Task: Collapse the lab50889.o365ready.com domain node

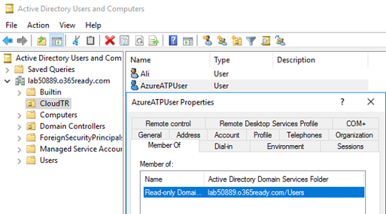Action: pos(7,81)
